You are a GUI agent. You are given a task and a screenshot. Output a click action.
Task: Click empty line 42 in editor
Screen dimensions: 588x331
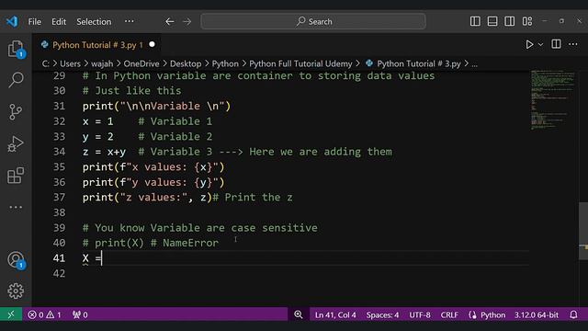[x=306, y=274]
